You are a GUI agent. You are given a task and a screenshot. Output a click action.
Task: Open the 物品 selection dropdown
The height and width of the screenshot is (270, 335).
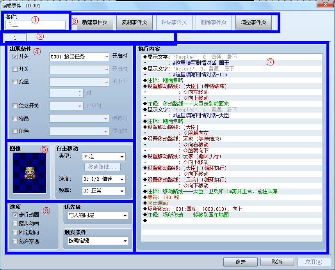pyautogui.click(x=79, y=118)
